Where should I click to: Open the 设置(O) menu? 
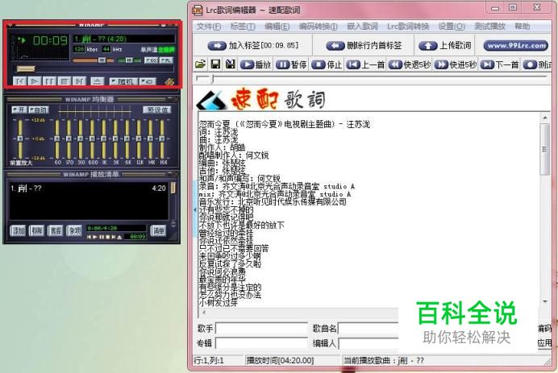pyautogui.click(x=452, y=27)
